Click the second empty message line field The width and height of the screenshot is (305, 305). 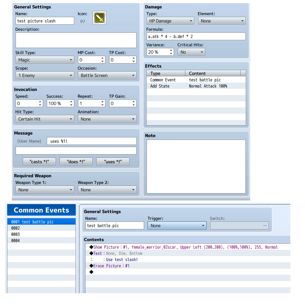point(76,150)
